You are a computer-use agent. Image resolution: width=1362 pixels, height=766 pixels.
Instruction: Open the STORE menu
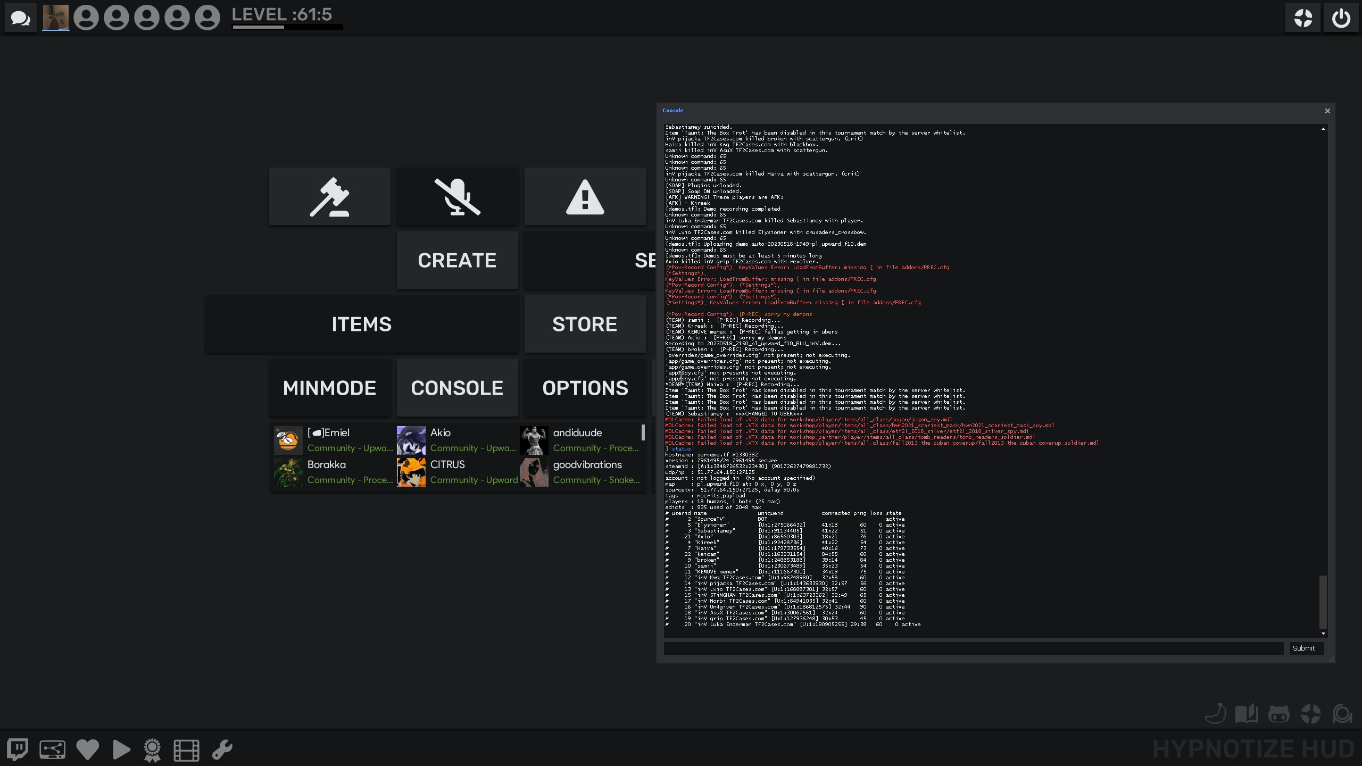[x=585, y=324]
